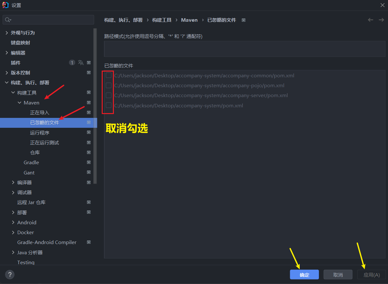Viewport: 388px width, 284px height.
Task: Click the translate icon next to 插件
Action: (81, 63)
